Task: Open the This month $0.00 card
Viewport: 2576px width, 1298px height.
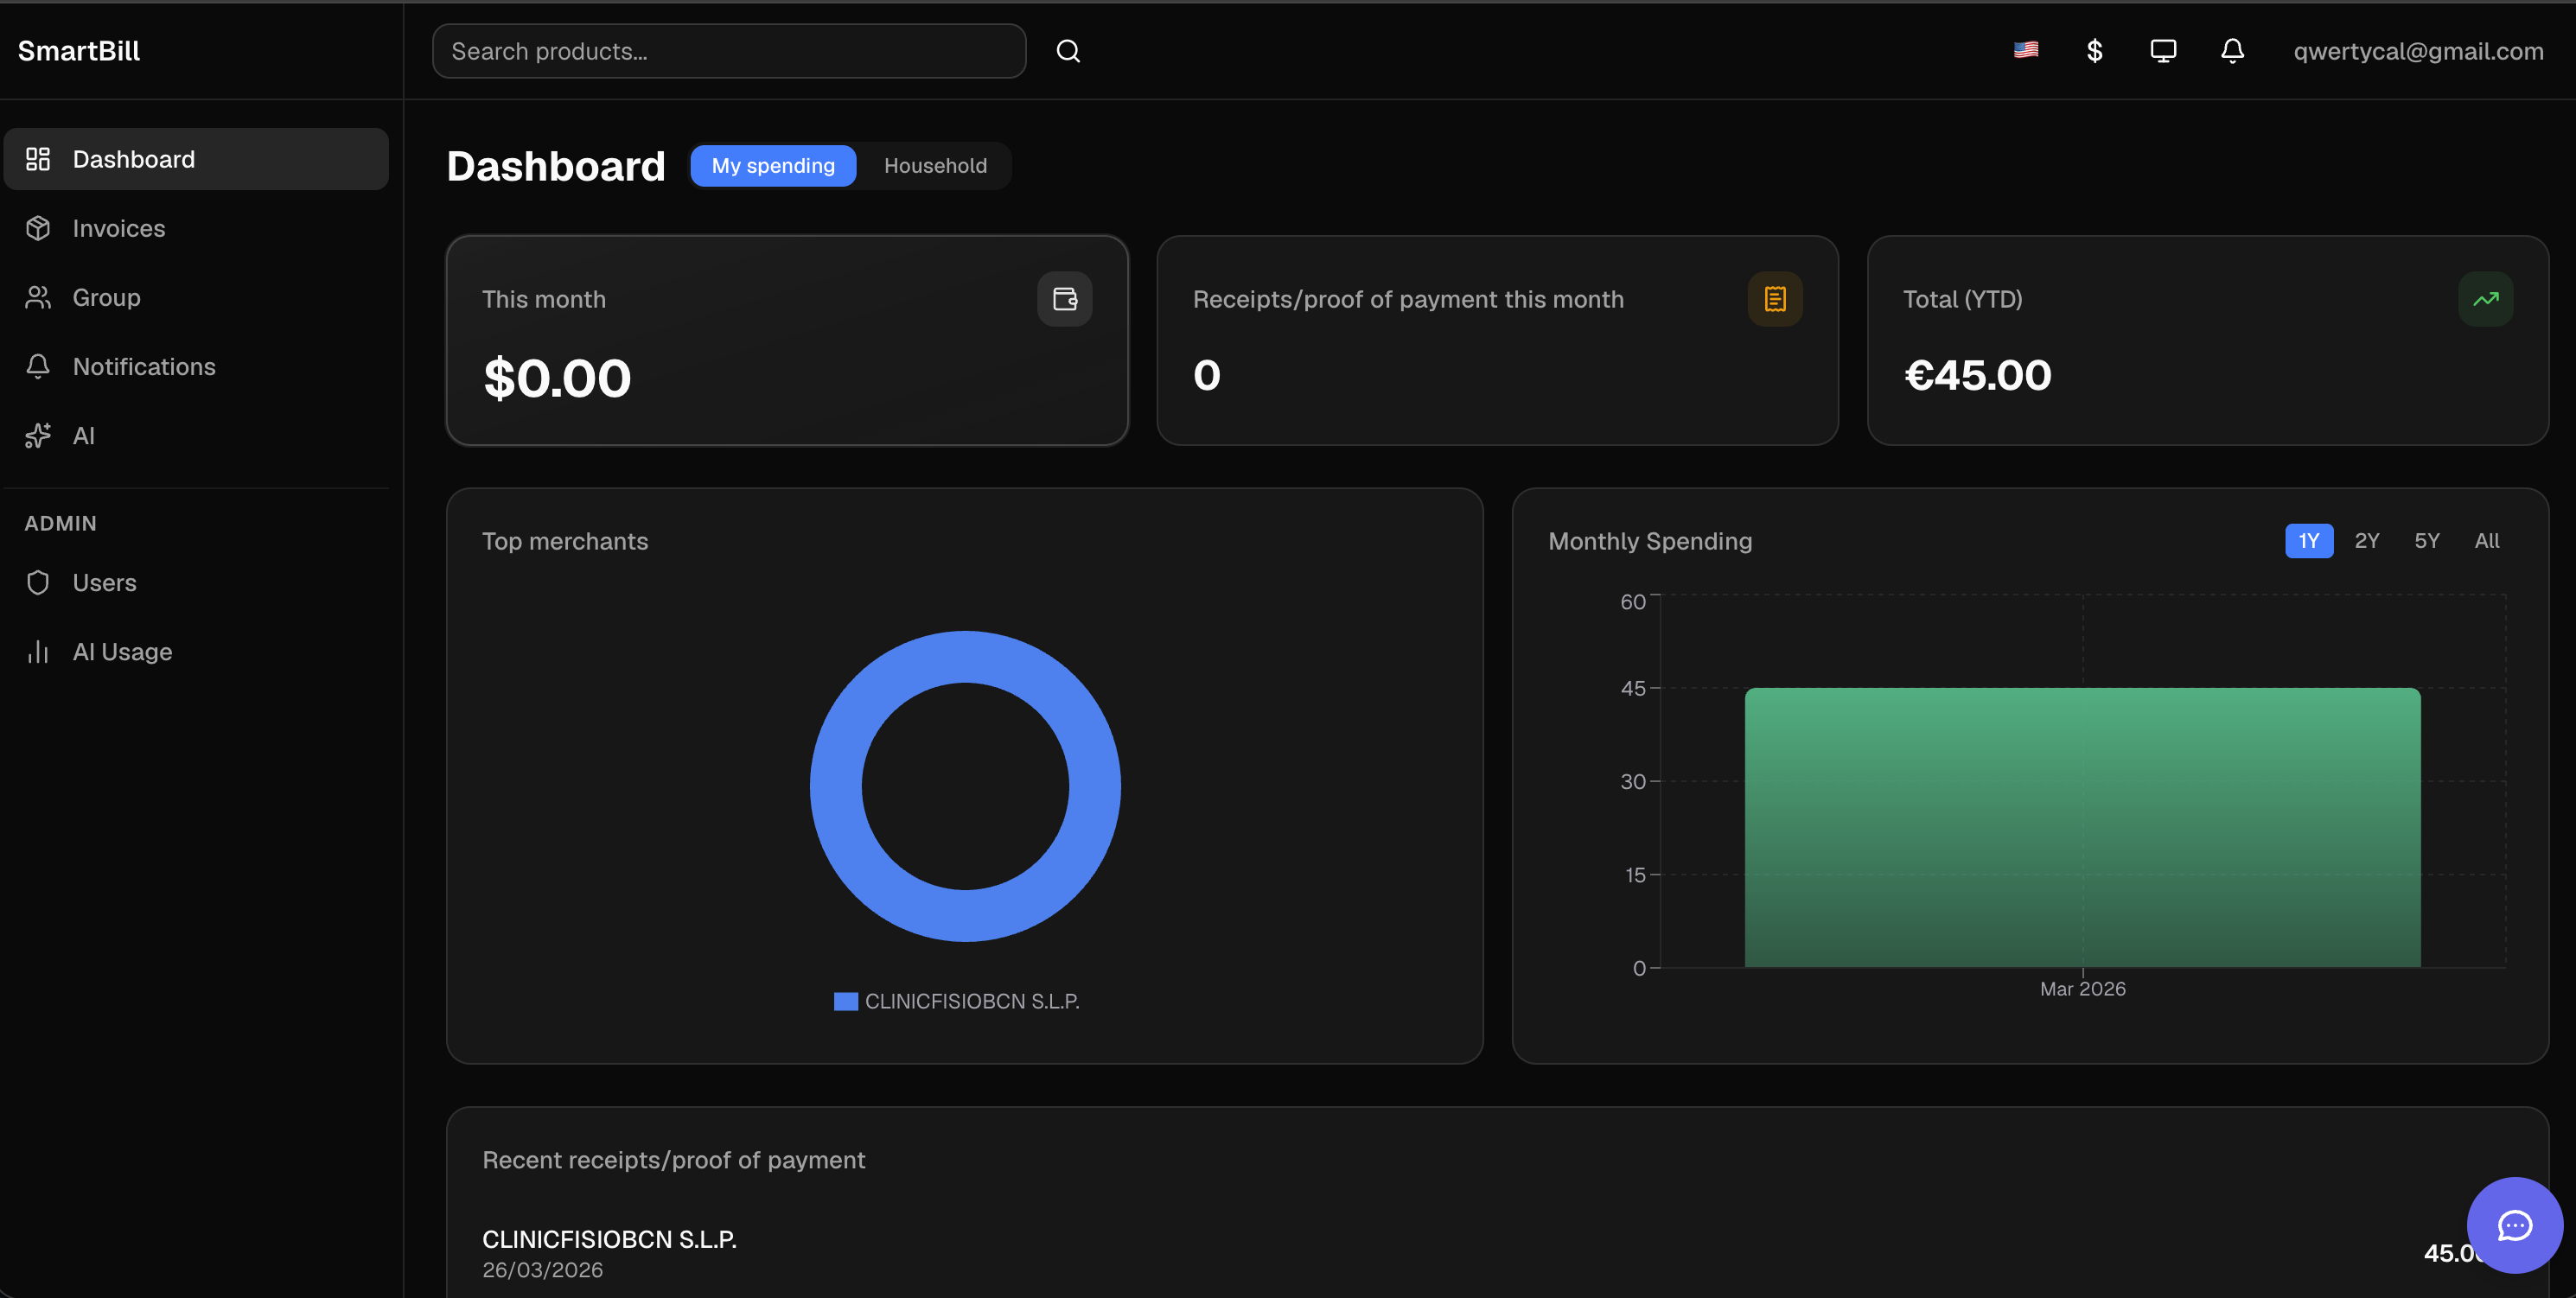Action: coord(787,340)
